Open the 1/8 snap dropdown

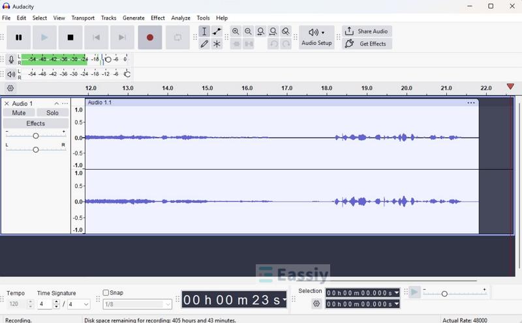137,304
